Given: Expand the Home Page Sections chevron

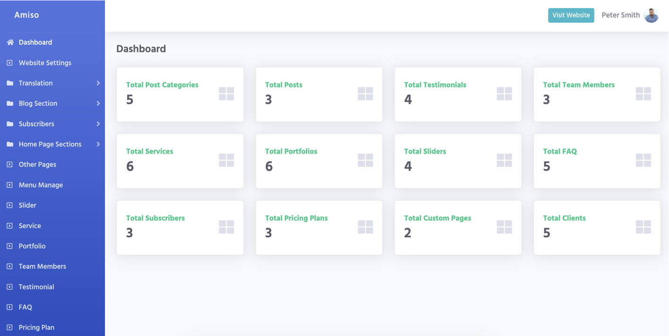Looking at the screenshot, I should coord(98,144).
